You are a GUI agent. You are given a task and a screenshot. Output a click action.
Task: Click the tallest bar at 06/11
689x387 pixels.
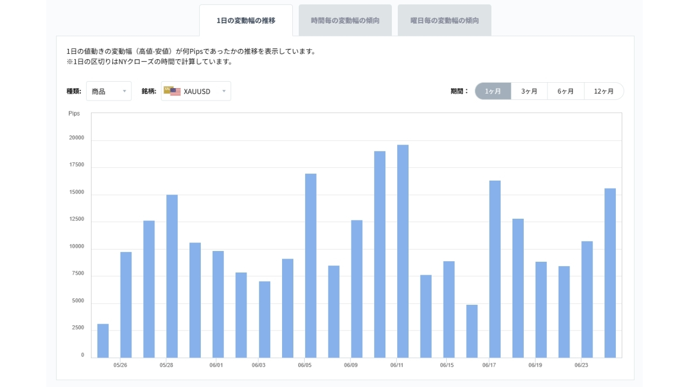403,252
